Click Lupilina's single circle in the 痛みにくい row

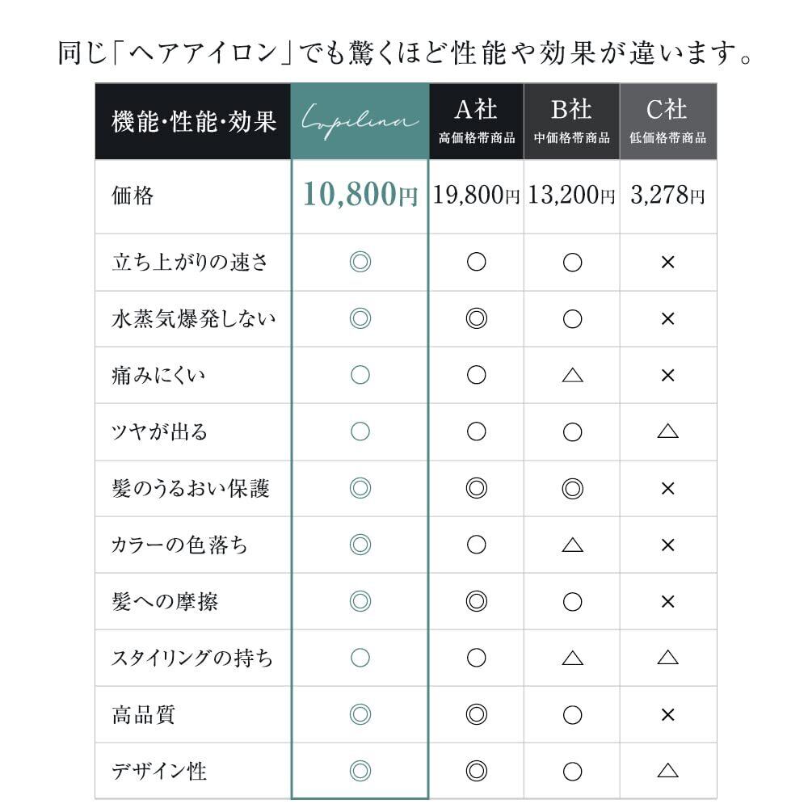[x=360, y=375]
